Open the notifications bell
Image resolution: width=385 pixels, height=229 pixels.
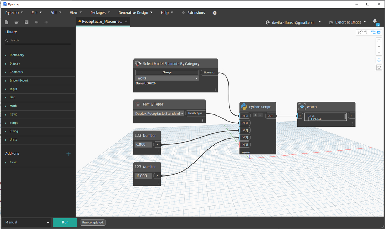(375, 21)
